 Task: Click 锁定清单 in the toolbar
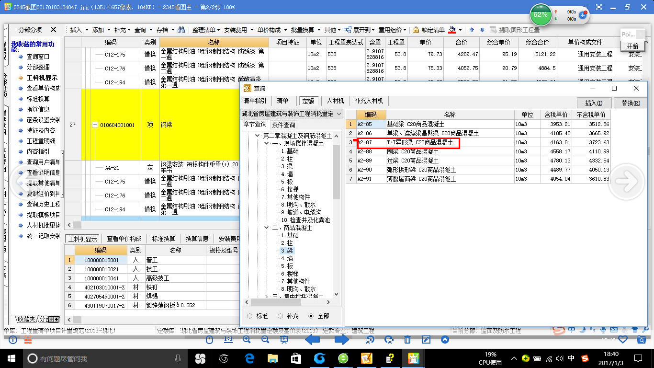point(433,30)
